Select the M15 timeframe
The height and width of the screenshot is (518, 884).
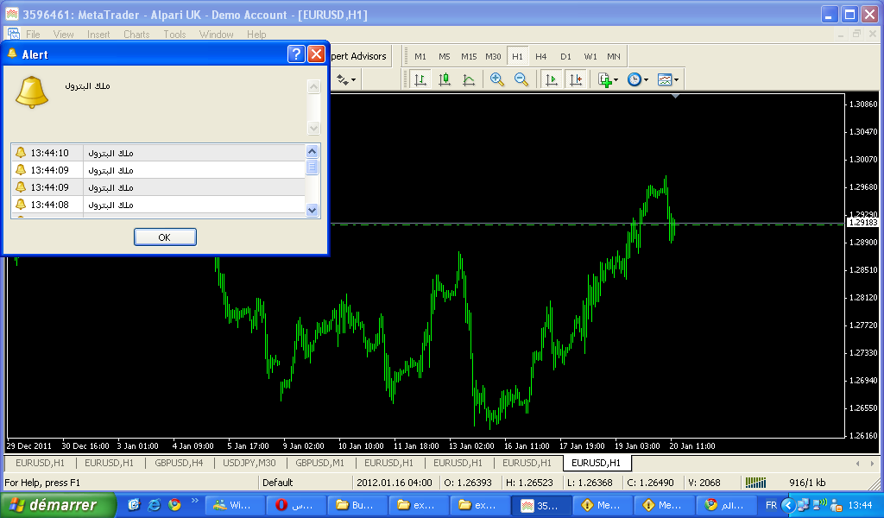point(469,56)
